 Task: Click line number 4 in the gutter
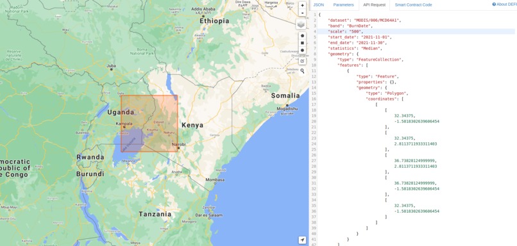pyautogui.click(x=315, y=31)
